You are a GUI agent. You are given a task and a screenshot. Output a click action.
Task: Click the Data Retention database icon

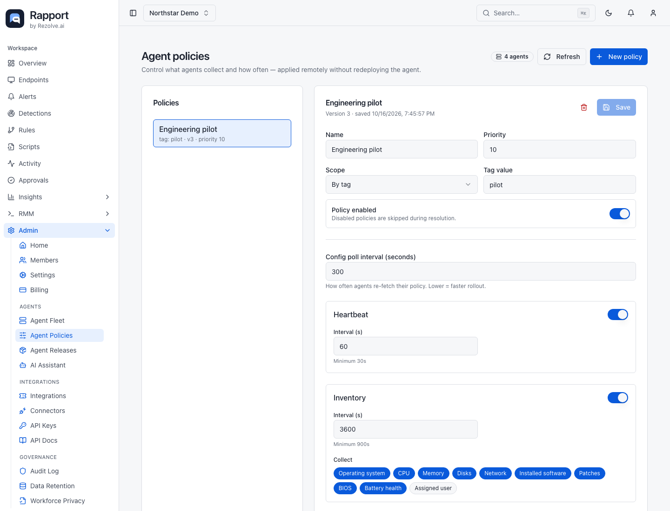pyautogui.click(x=23, y=486)
